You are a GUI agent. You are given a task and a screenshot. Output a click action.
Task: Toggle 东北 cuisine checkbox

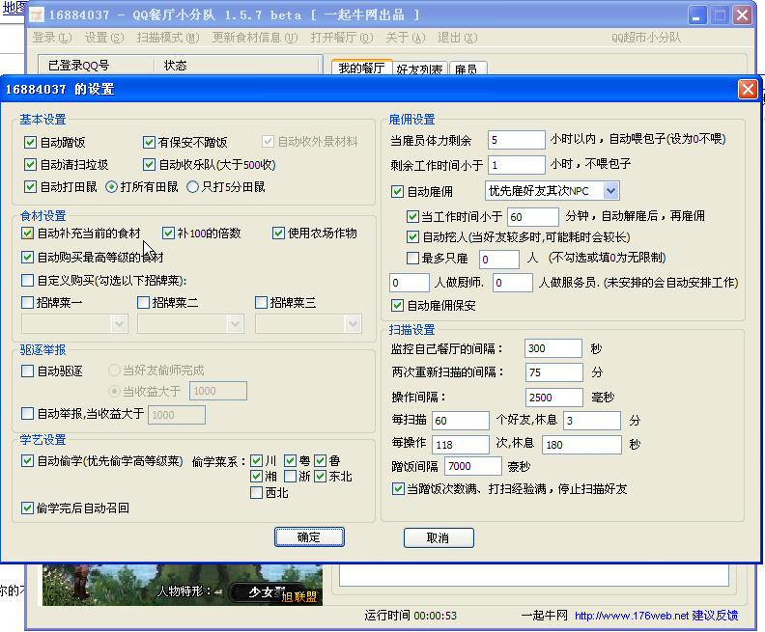(x=320, y=477)
